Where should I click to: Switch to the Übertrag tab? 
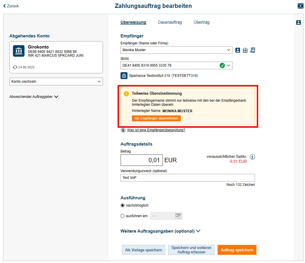(201, 22)
